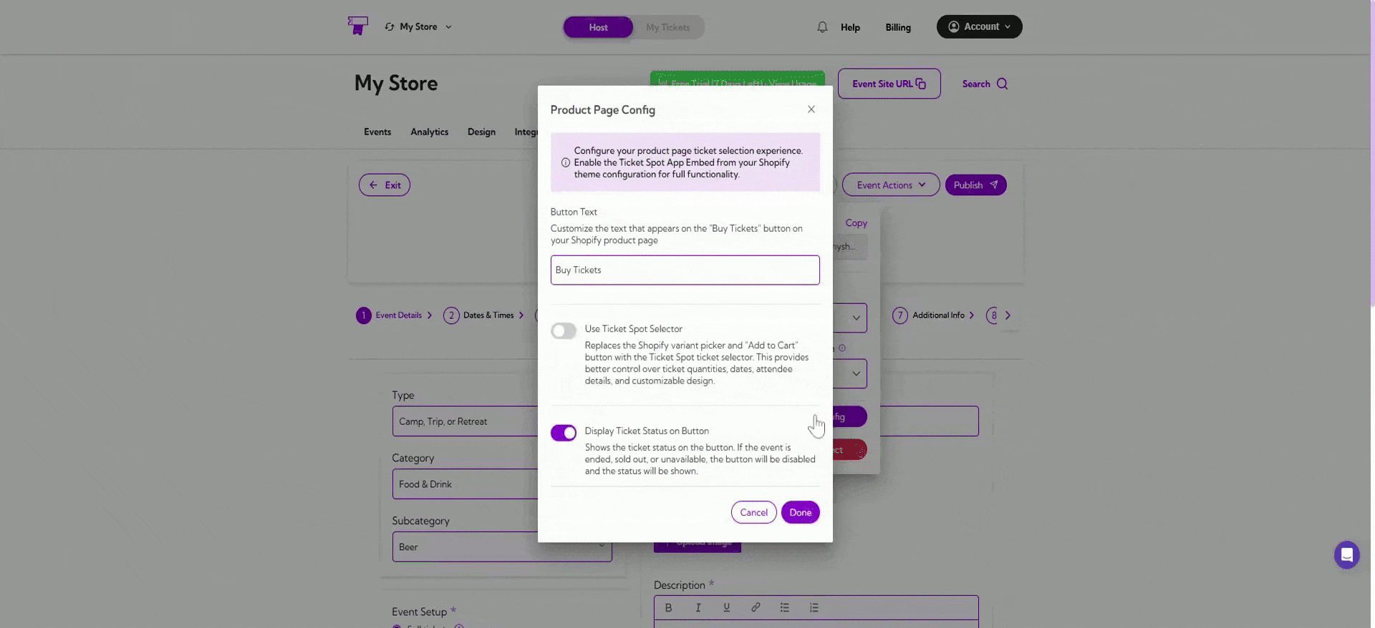Apply underline formatting in Description
The image size is (1375, 628).
[726, 607]
